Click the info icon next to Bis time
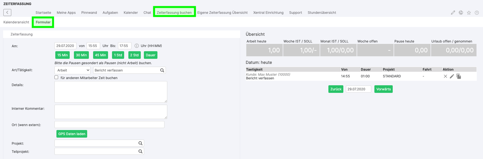483x159 pixels. tap(137, 46)
